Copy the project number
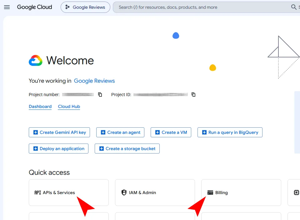Screen dimensions: 300x220 (100, 95)
